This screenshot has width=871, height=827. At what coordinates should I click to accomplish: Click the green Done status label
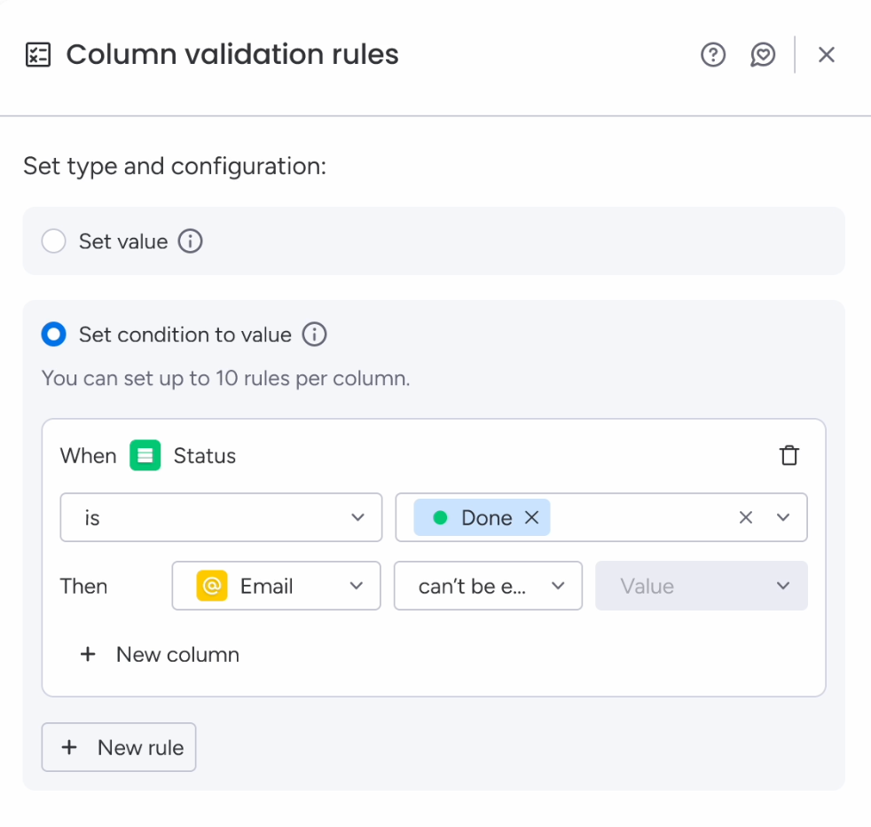(475, 518)
